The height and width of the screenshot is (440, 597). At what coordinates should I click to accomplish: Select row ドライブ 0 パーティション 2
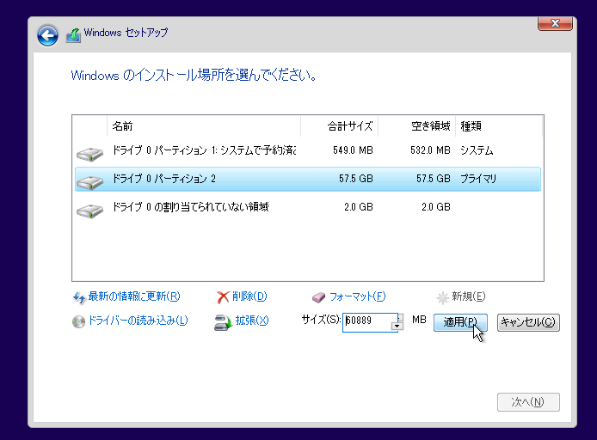pos(308,179)
